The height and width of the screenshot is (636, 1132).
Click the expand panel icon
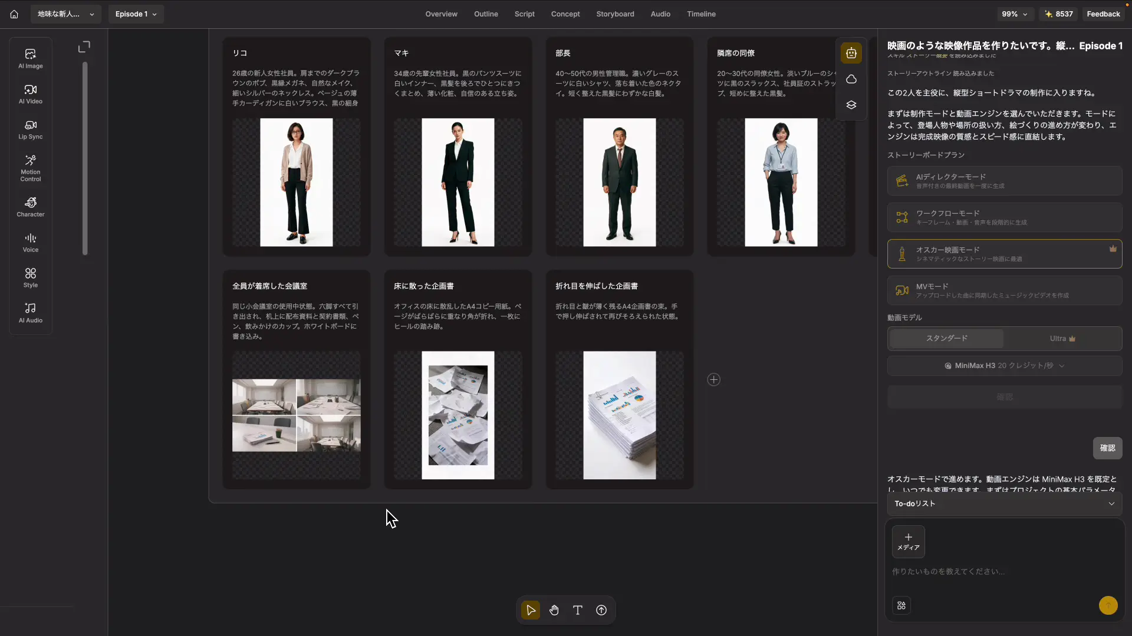pos(84,47)
